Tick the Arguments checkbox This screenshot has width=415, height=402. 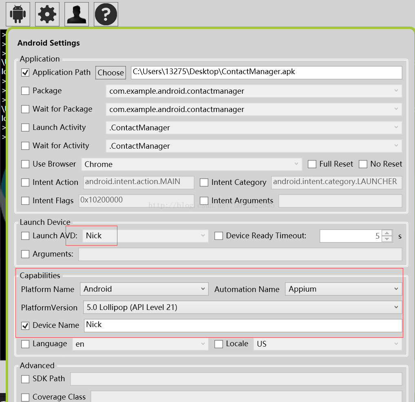[x=25, y=254]
